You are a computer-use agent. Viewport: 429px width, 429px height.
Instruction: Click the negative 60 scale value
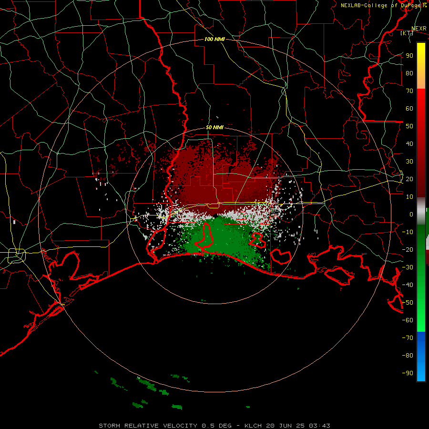pos(408,320)
